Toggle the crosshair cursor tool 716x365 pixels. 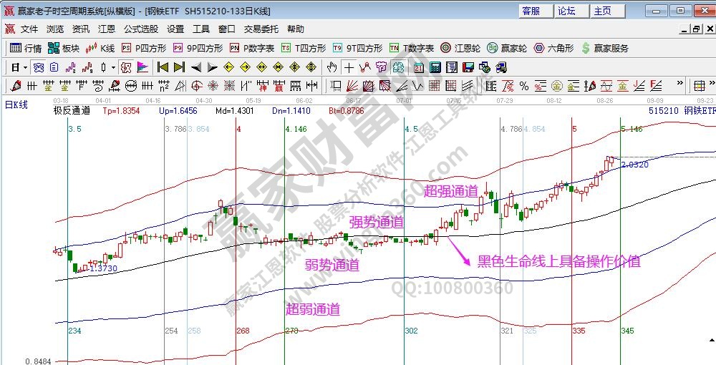pyautogui.click(x=348, y=67)
